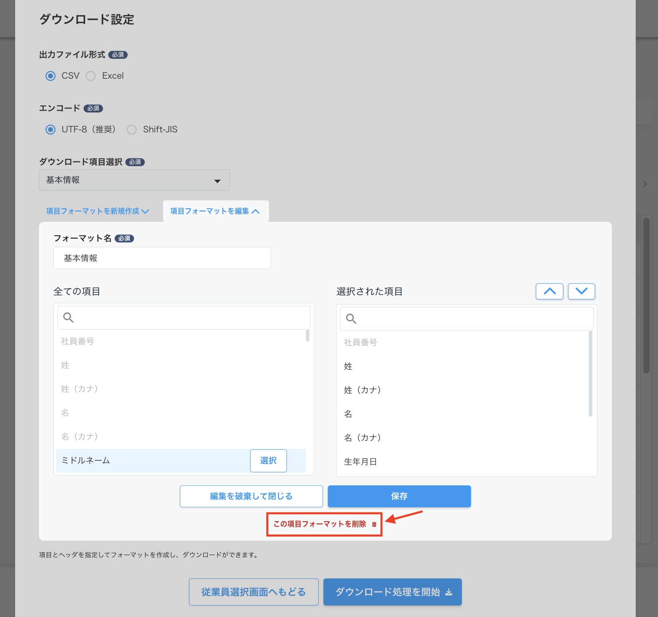Select the CSV file format radio button
The width and height of the screenshot is (658, 617).
coord(51,76)
